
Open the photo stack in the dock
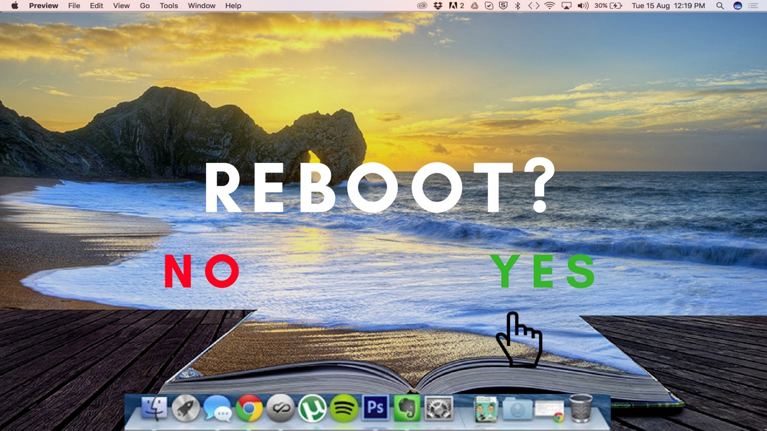486,409
